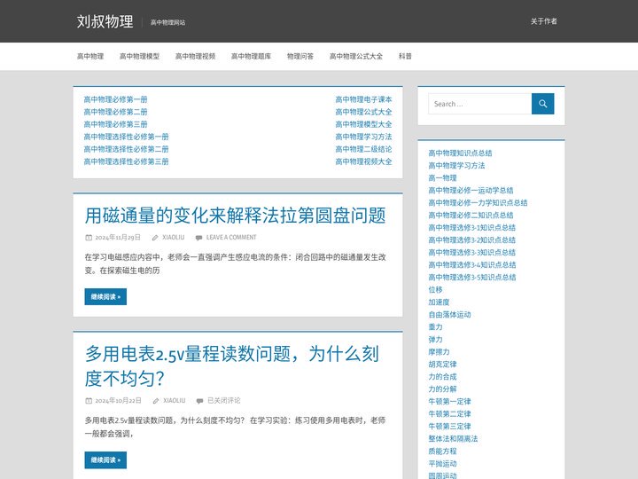The image size is (638, 479).
Task: Open sidebar link 摩擦力
Action: [439, 352]
